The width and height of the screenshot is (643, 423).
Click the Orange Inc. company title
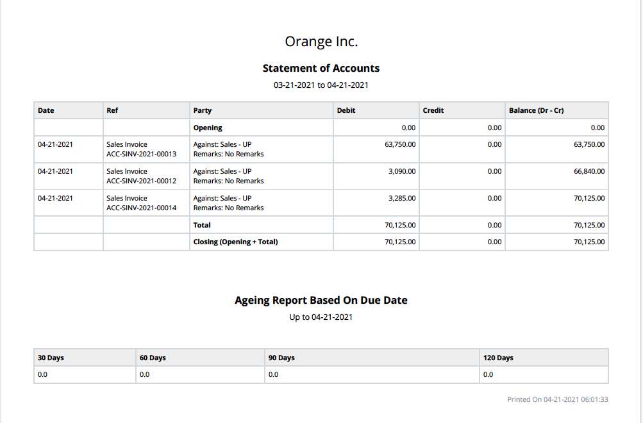tap(321, 40)
